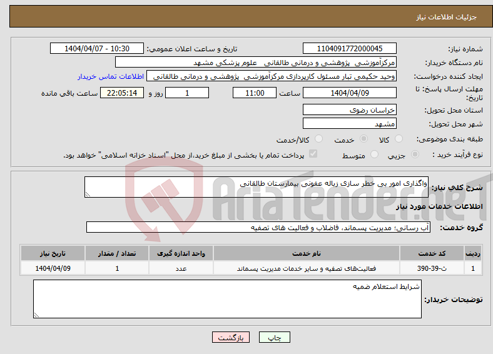Screen dimensions: 493x354
Task: Click the جزئیات اطلاعات نیاز page header
Action: (447, 17)
